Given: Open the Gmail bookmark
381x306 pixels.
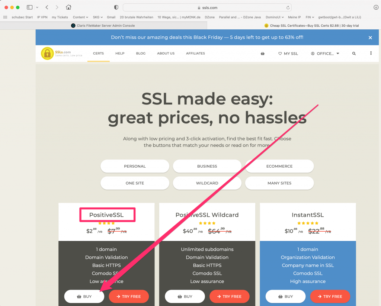Looking at the screenshot, I should pos(111,17).
